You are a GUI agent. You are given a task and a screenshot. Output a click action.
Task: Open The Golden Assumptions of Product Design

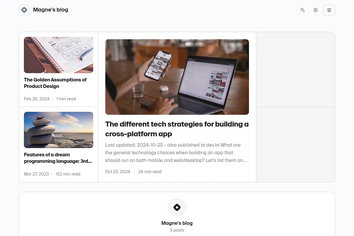(x=55, y=83)
